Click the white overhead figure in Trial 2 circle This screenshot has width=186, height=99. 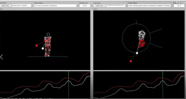point(142,35)
